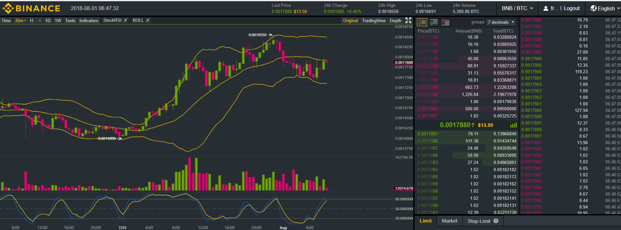Image resolution: width=621 pixels, height=230 pixels.
Task: Click the Price(BTC) column header
Action: tap(428, 31)
